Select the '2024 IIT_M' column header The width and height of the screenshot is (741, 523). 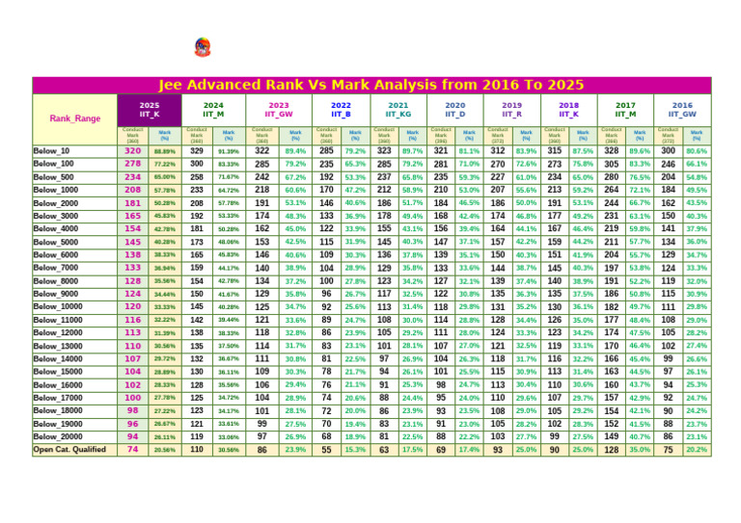[x=213, y=111]
